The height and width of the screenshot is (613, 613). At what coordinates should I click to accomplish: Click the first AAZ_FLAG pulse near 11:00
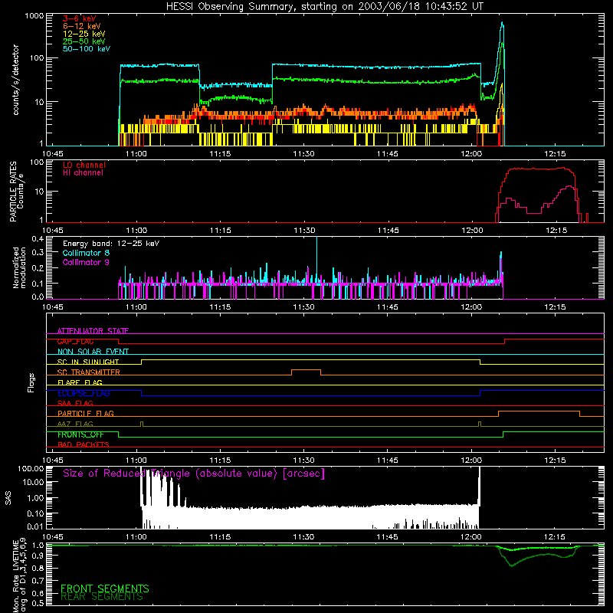click(142, 424)
